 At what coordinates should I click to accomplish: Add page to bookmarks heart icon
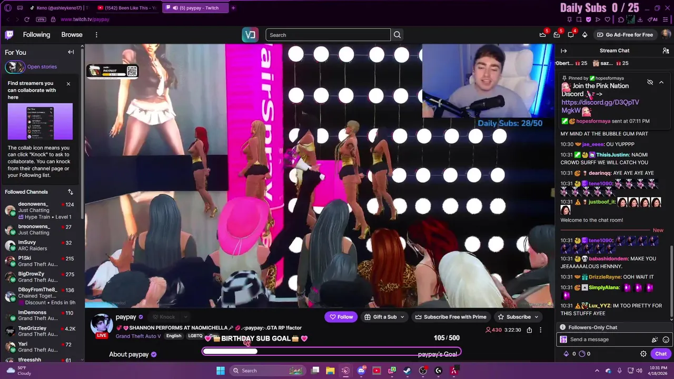point(607,19)
